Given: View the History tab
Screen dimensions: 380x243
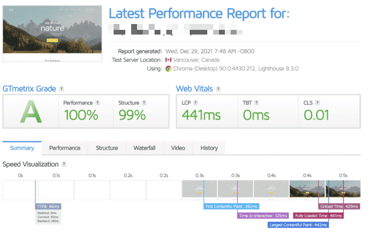Looking at the screenshot, I should coord(209,148).
